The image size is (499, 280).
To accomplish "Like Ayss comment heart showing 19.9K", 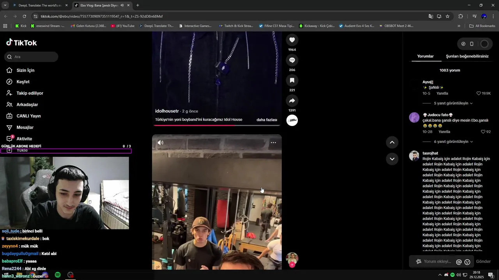I will tap(479, 94).
